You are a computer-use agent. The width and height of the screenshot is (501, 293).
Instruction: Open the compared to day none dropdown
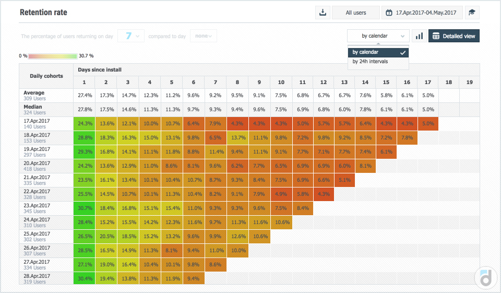coord(204,36)
